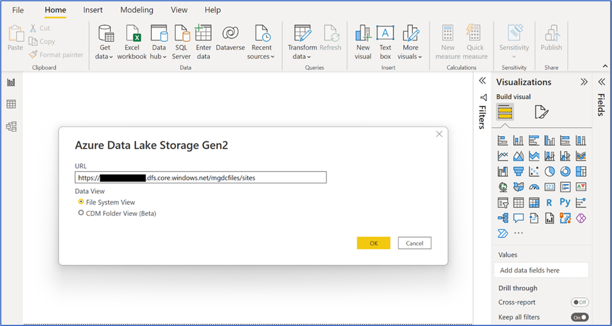The width and height of the screenshot is (612, 326).
Task: Select the Decomposition tree visual icon
Action: 503,218
